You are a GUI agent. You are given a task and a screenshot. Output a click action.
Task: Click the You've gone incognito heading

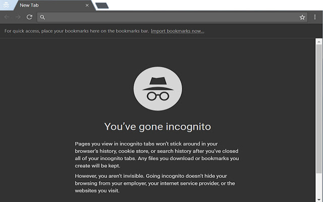[x=157, y=126]
